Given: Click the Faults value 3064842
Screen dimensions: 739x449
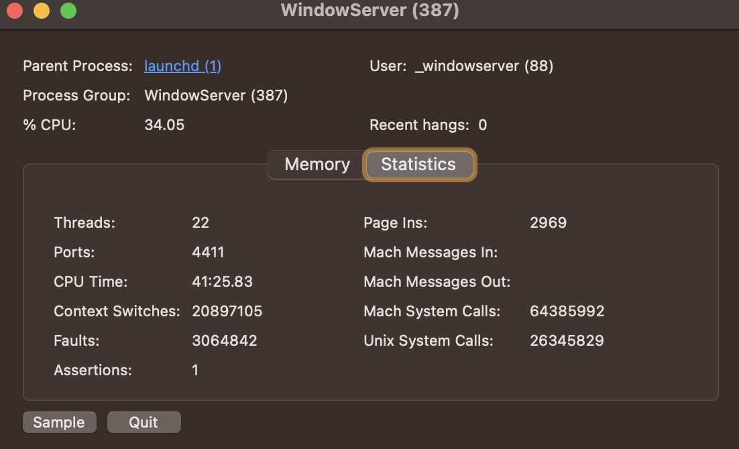Looking at the screenshot, I should tap(224, 341).
